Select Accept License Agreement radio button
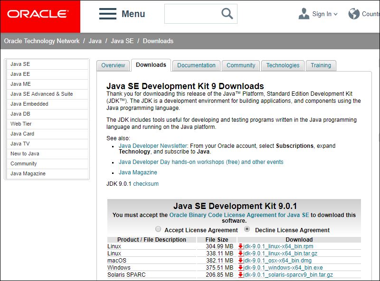This screenshot has height=281, width=380. (x=158, y=229)
